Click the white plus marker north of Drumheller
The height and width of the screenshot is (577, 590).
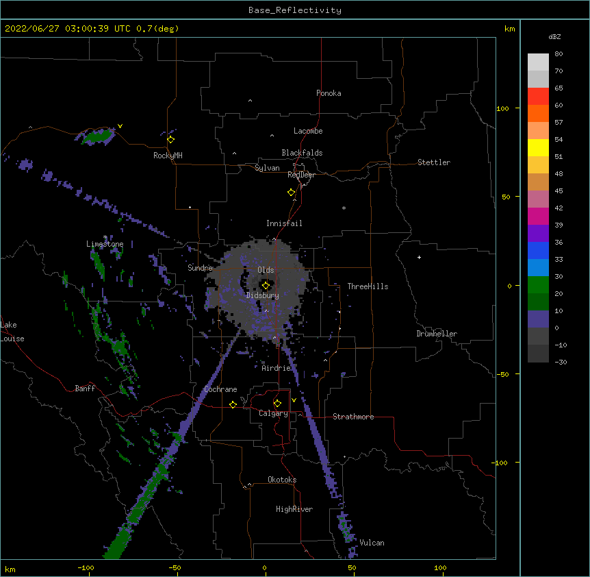[419, 257]
